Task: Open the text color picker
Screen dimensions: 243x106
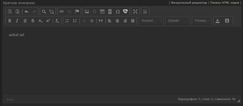Action: coord(219,21)
